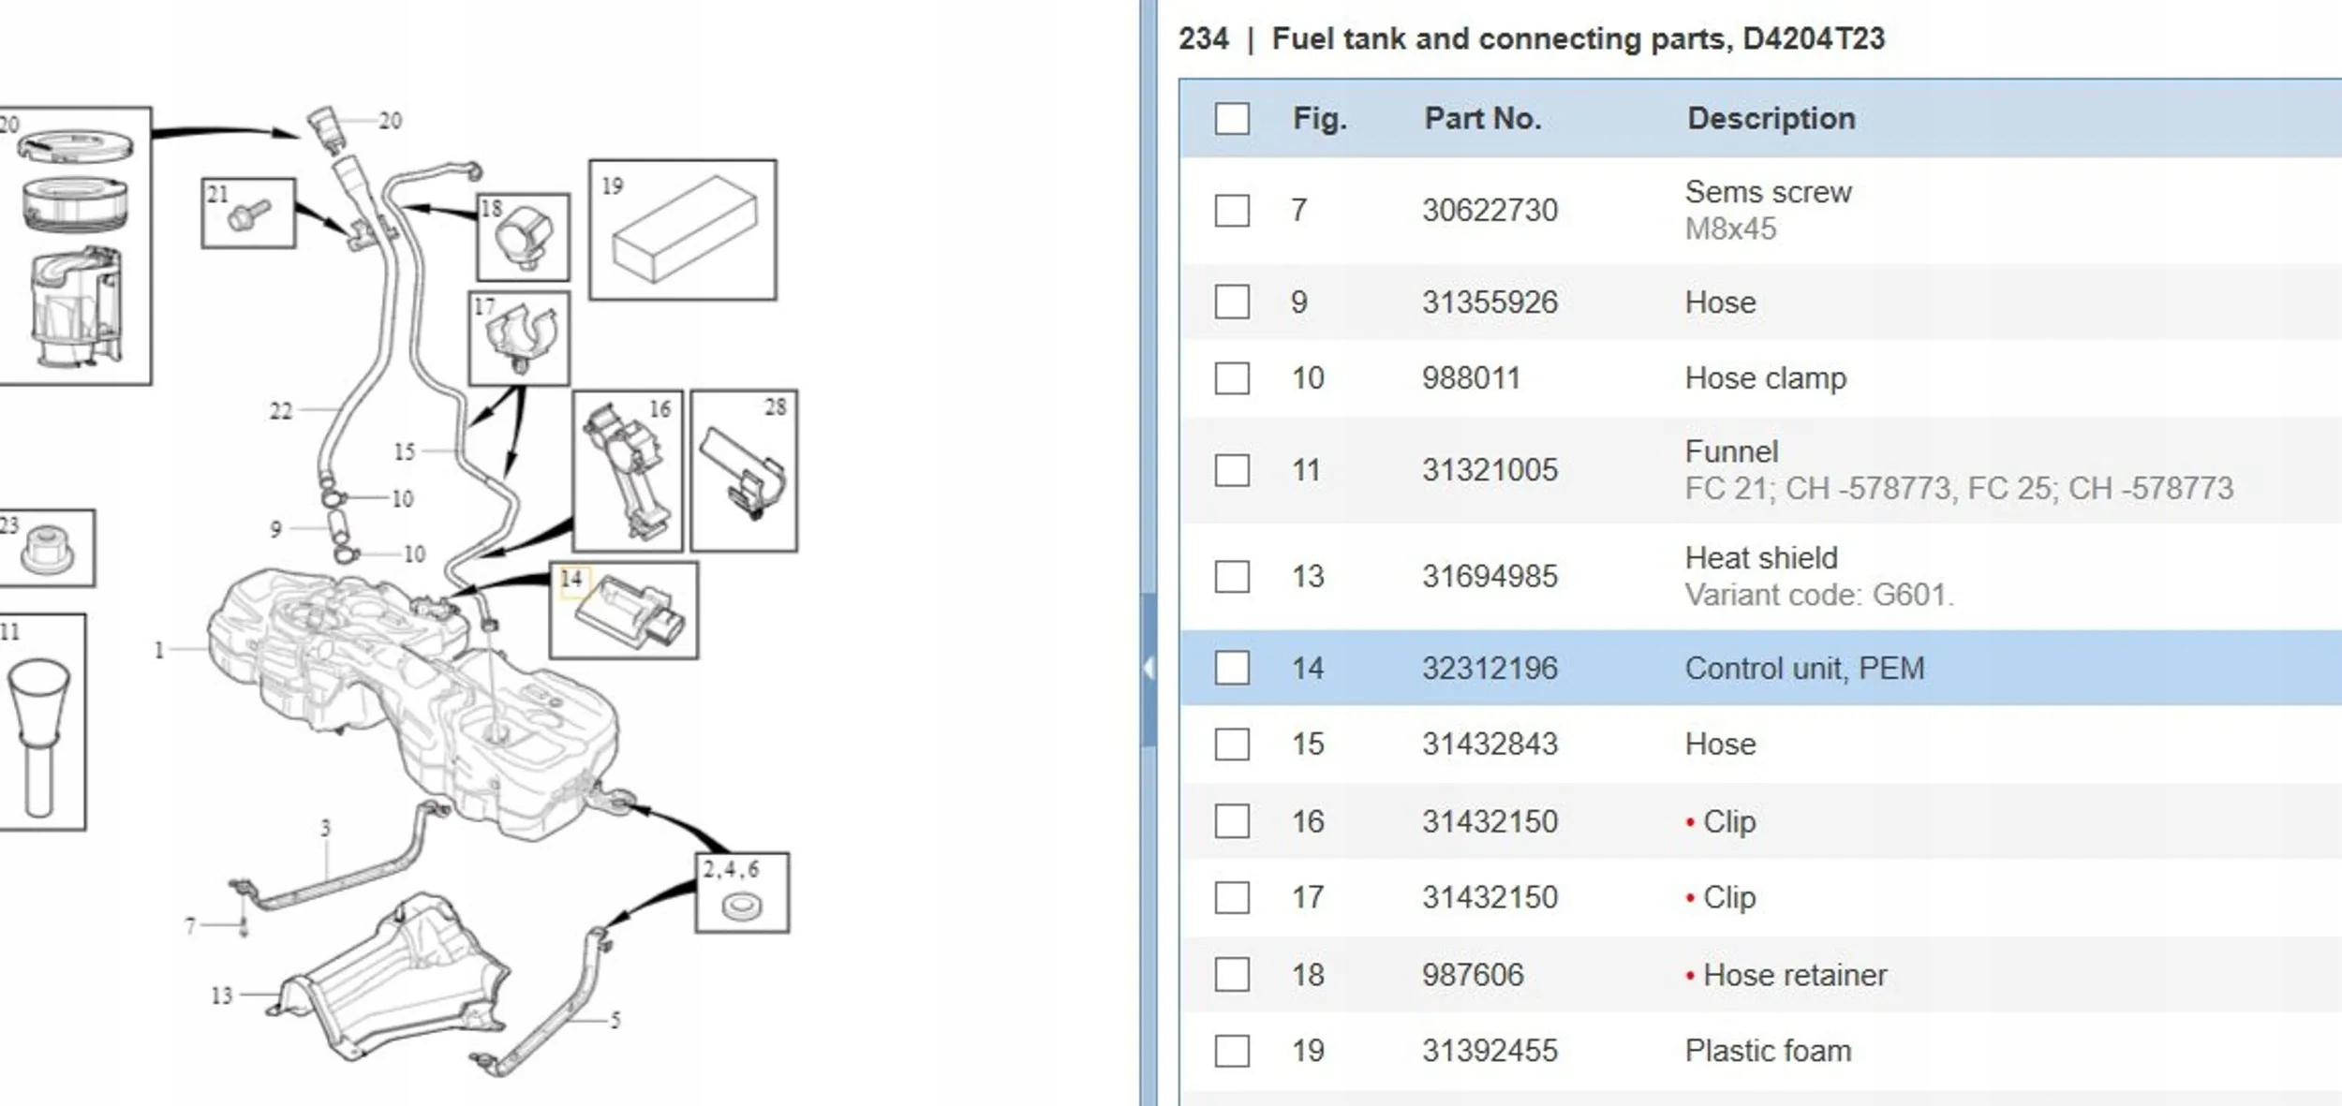Click part number 31392455 Plastic foam
This screenshot has width=2342, height=1106.
click(x=1490, y=1051)
